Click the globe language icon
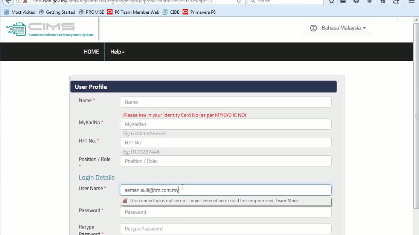 [x=313, y=28]
